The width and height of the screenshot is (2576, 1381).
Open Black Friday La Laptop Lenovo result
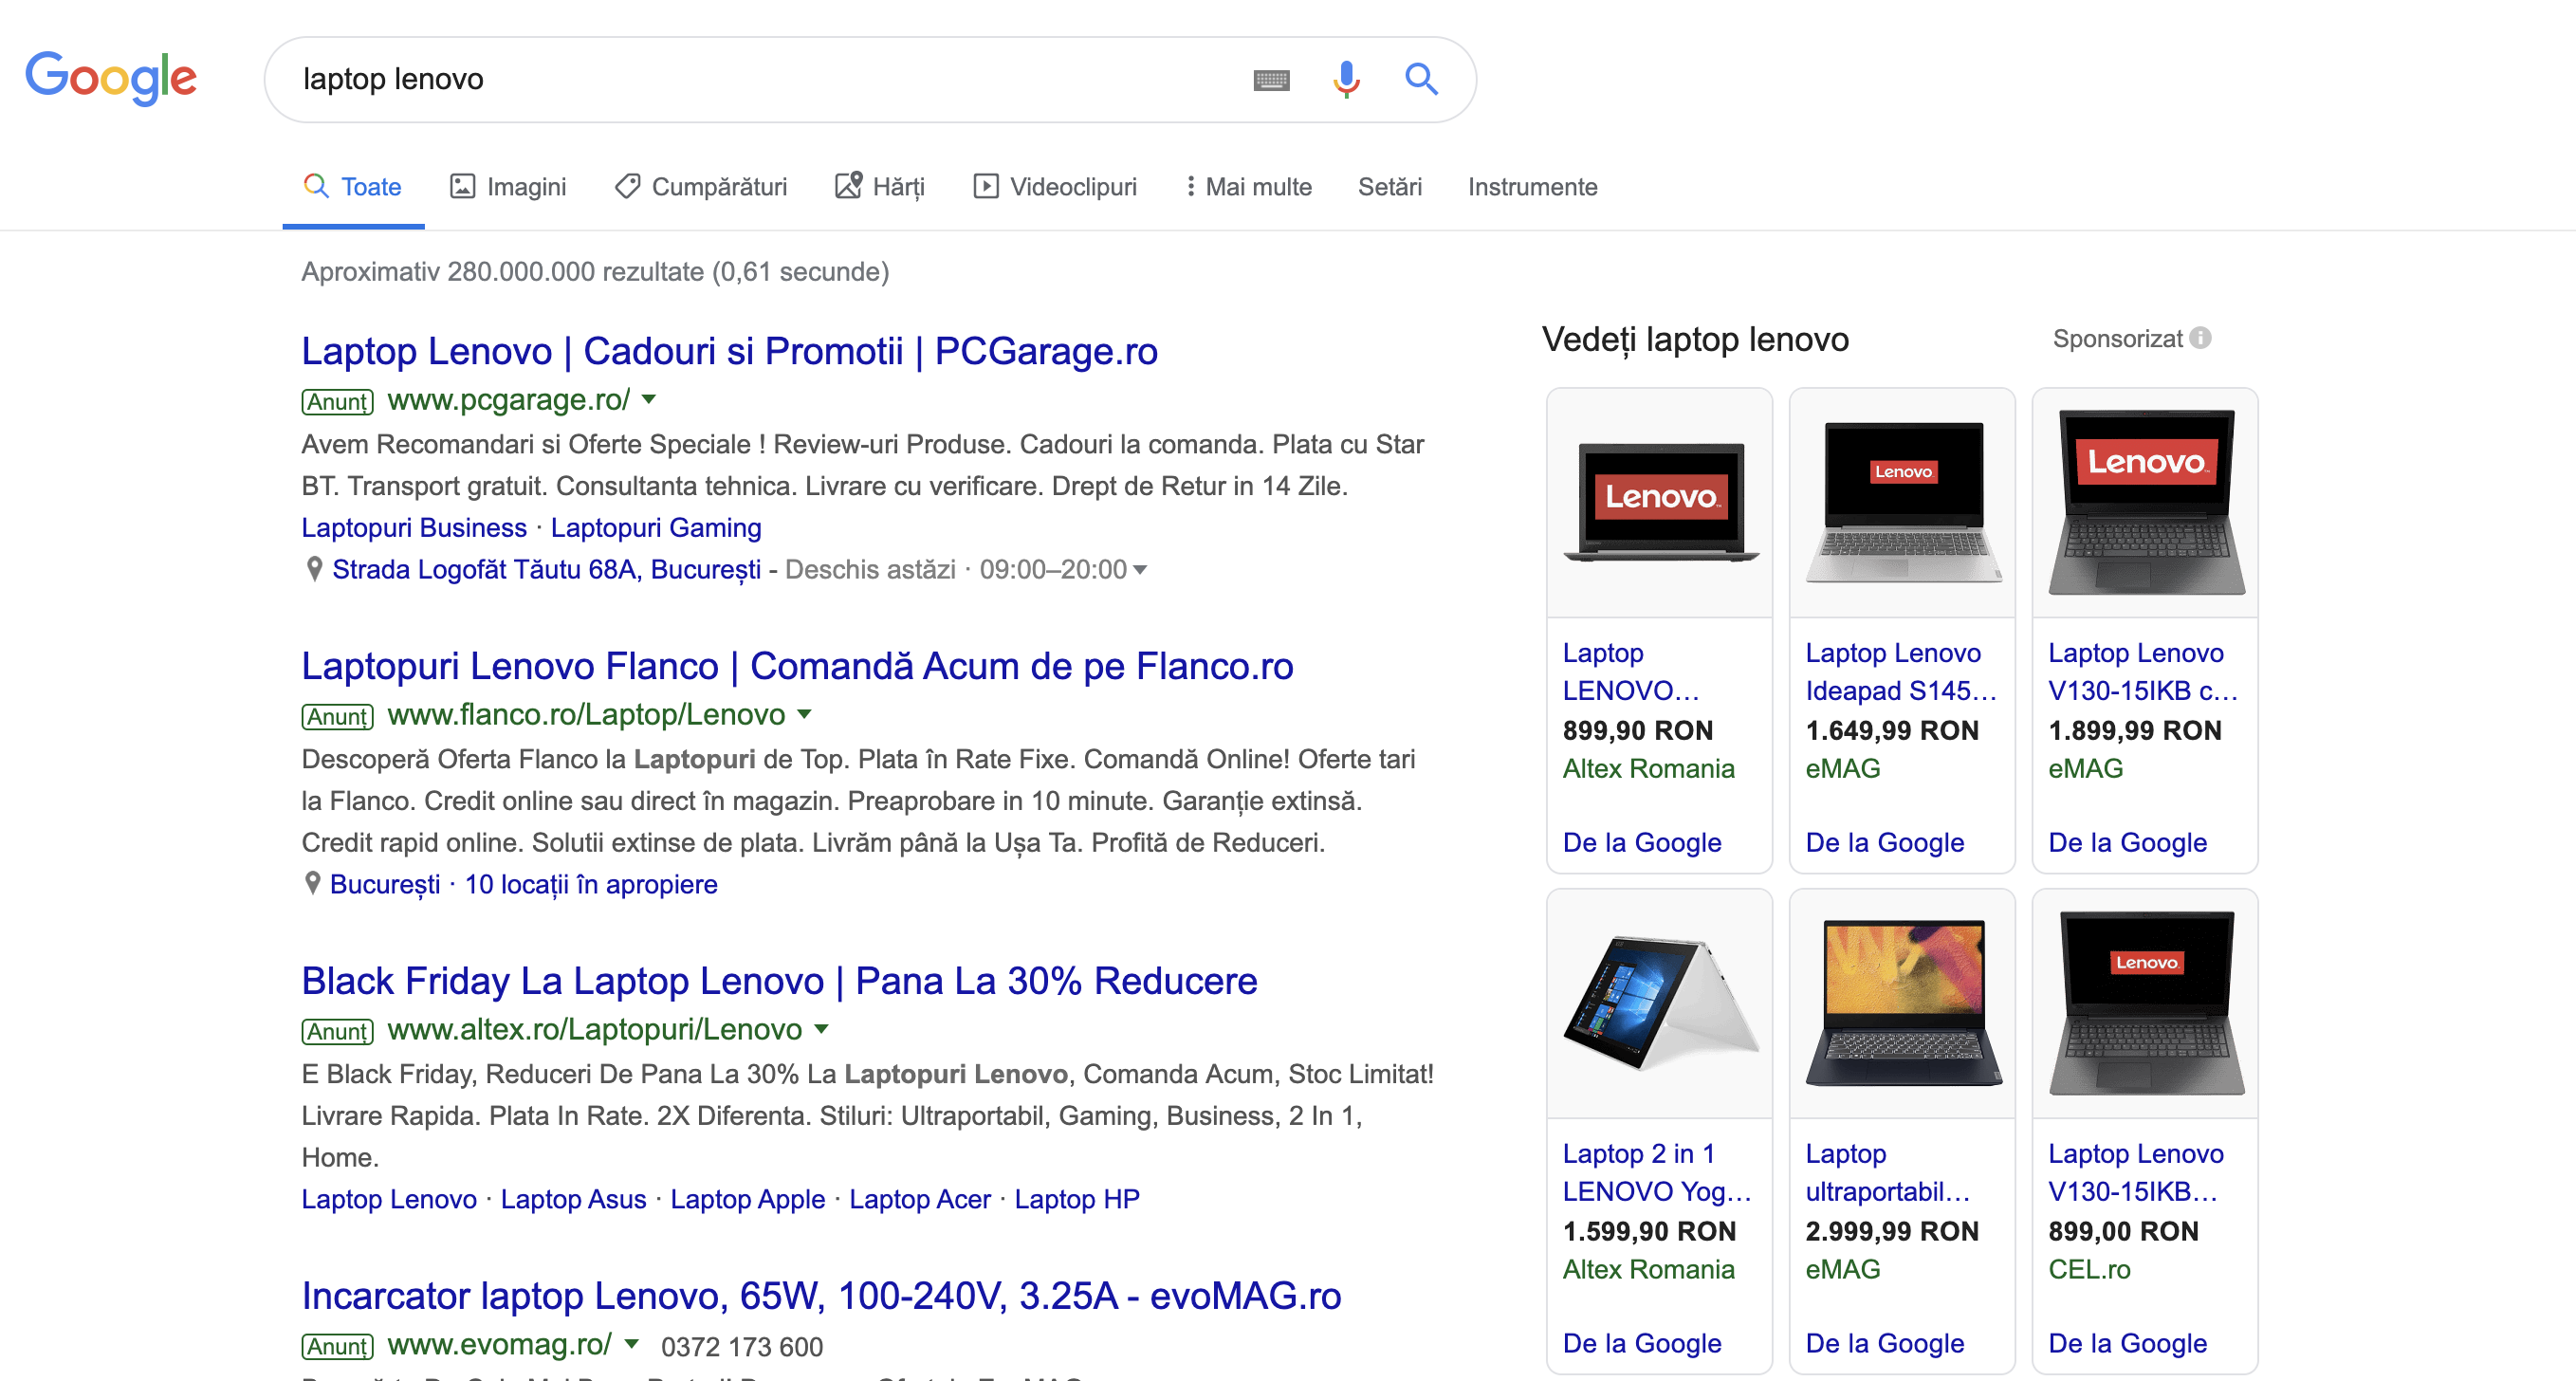779,982
